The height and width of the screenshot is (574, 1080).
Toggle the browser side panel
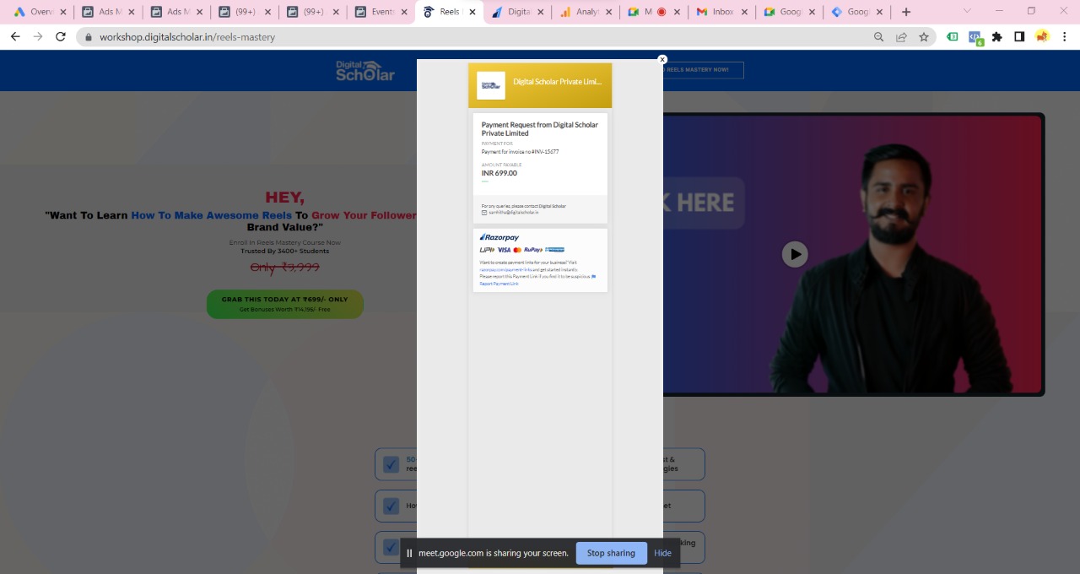click(1019, 37)
